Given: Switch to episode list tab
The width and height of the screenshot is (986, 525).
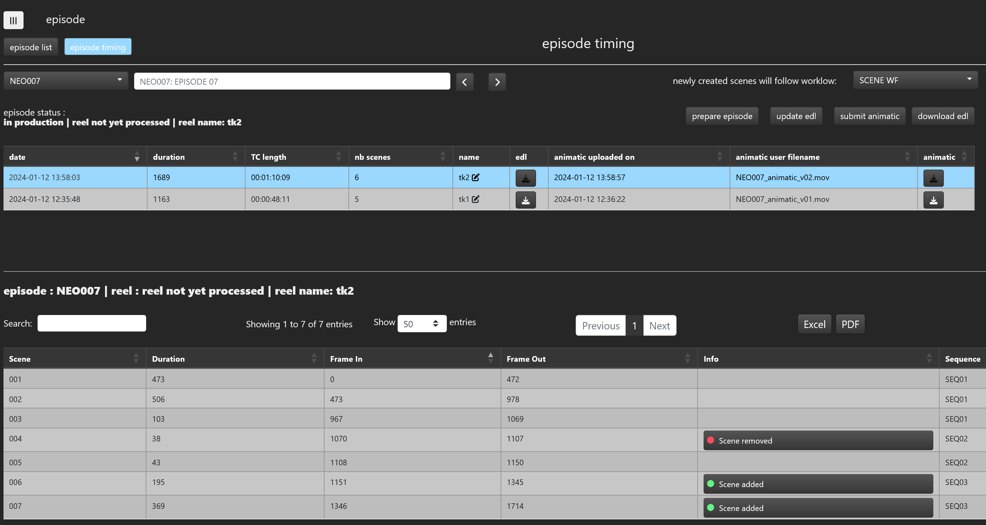Looking at the screenshot, I should tap(31, 47).
